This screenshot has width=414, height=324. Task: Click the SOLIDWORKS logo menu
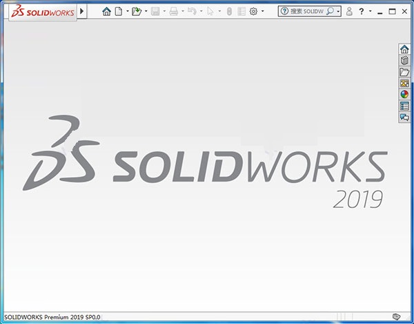coord(43,12)
